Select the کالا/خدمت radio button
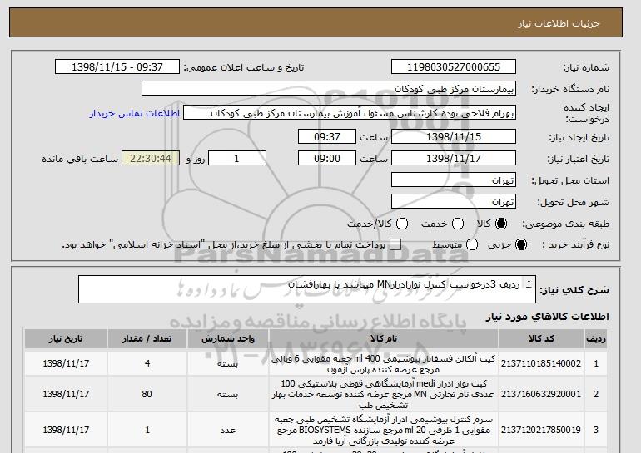 point(402,224)
